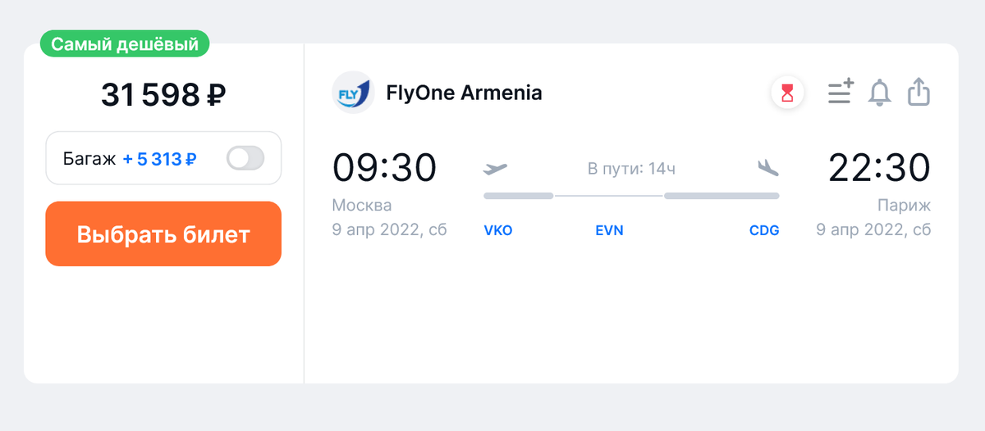Screen dimensions: 985x431
Task: Click the 22:30 arrival time
Action: 879,168
